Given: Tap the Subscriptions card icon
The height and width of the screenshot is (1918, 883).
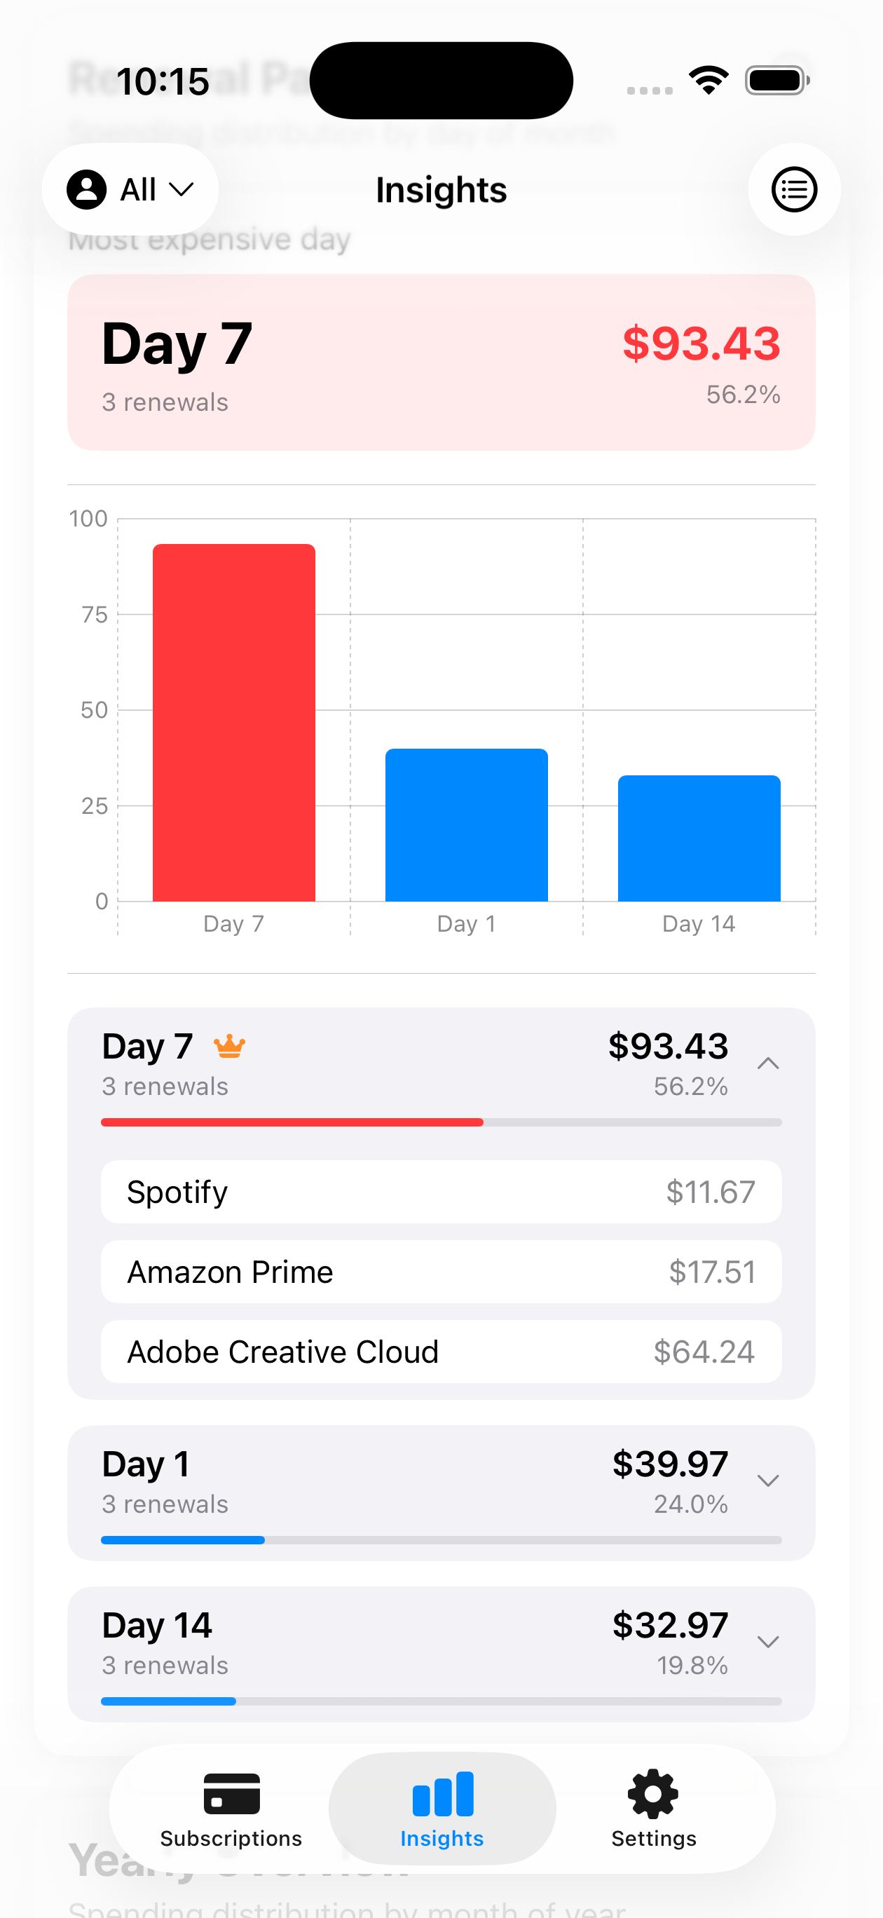Looking at the screenshot, I should [231, 1793].
